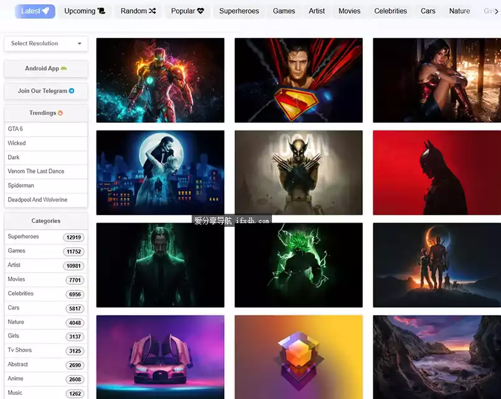Select the Anime category in sidebar
Viewport: 501px width, 399px height.
coord(16,378)
